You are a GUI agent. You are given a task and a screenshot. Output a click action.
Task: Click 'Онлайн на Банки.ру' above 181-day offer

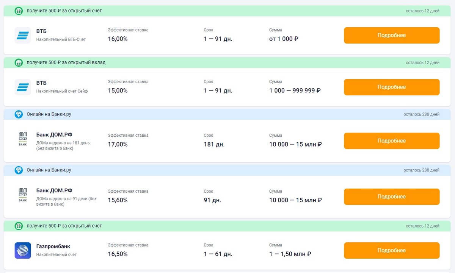click(x=49, y=114)
